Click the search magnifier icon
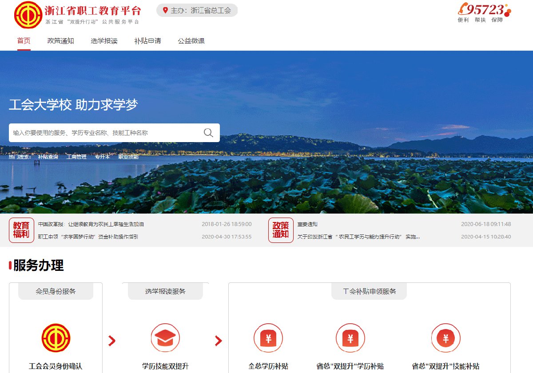The width and height of the screenshot is (533, 373). (x=208, y=133)
